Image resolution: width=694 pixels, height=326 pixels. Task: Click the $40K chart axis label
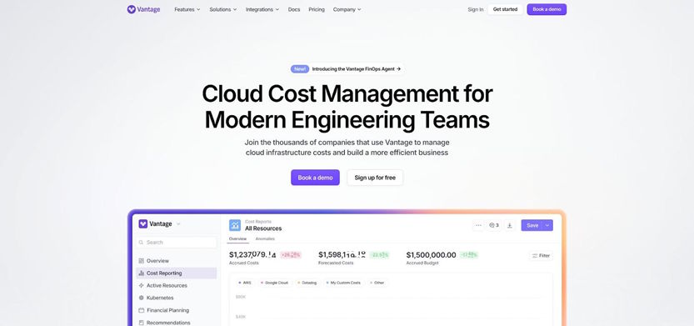tap(240, 317)
